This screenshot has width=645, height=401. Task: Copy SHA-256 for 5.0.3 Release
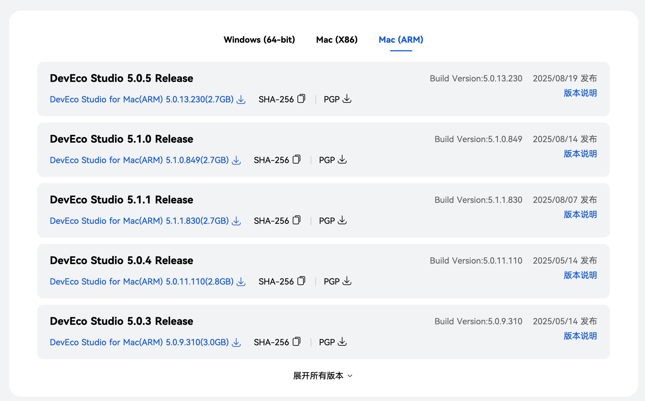(x=297, y=342)
